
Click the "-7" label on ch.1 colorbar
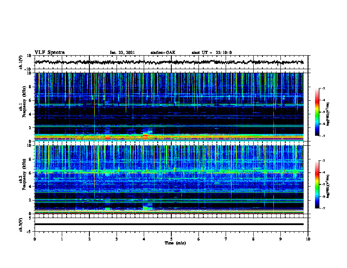point(323,136)
